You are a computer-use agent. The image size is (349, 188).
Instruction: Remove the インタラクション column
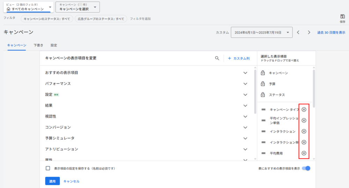[x=304, y=131]
